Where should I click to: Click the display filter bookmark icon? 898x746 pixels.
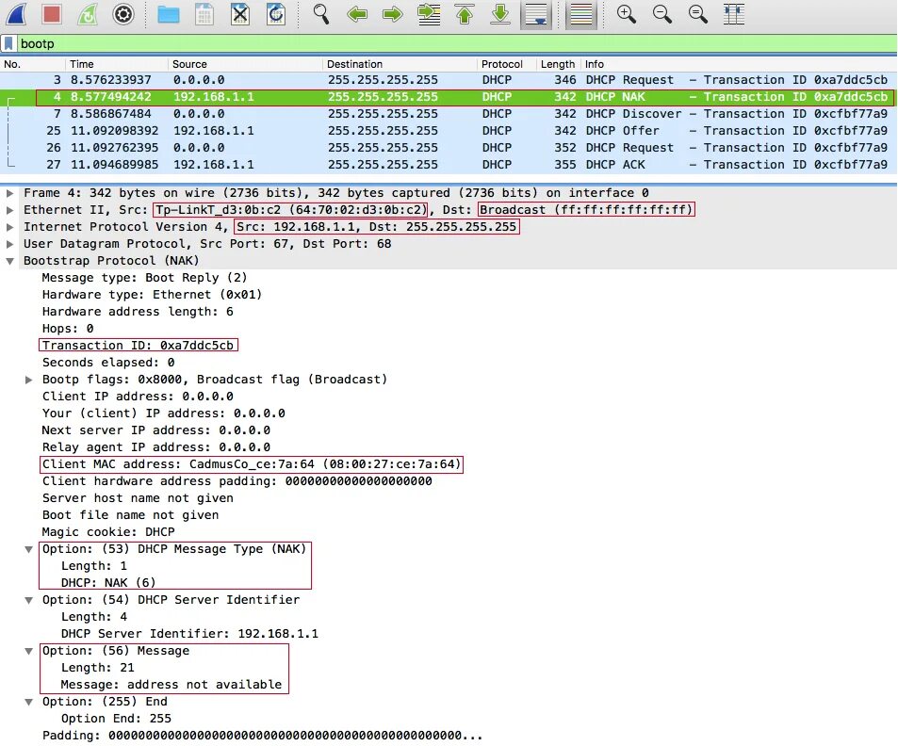click(8, 43)
